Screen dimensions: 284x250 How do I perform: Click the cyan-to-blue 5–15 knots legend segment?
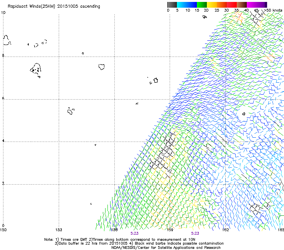187,5
